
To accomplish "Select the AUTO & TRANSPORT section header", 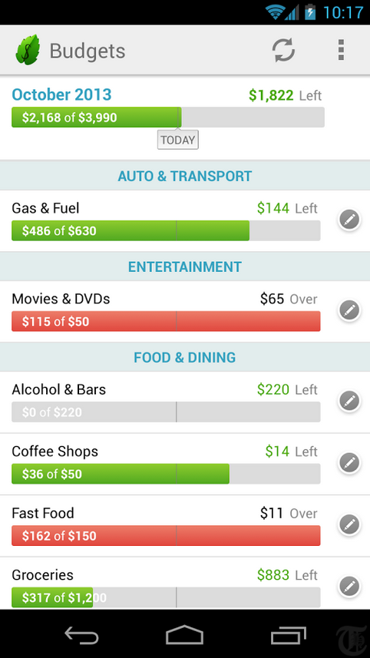I will [x=185, y=176].
